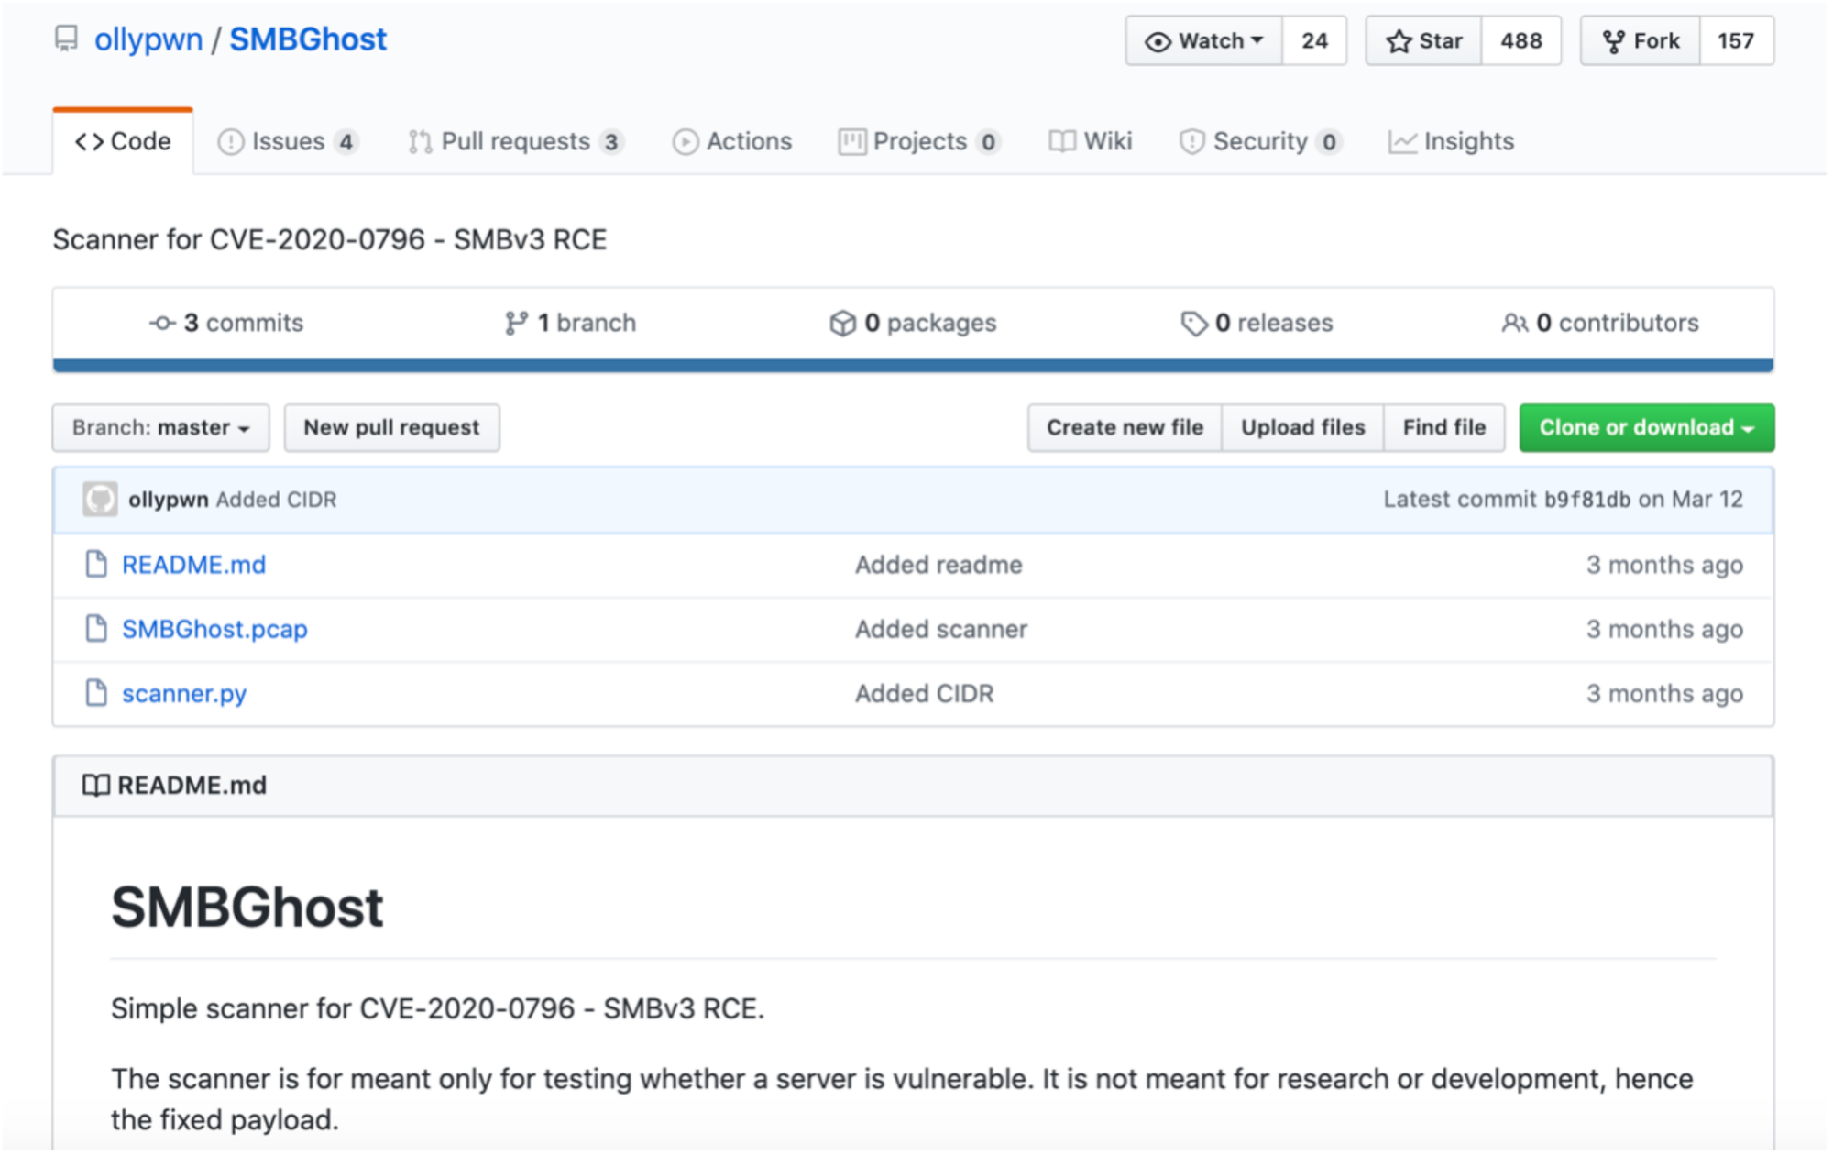Open the b9f81db commit hash
Screen dimensions: 1833x1156
tap(1586, 501)
